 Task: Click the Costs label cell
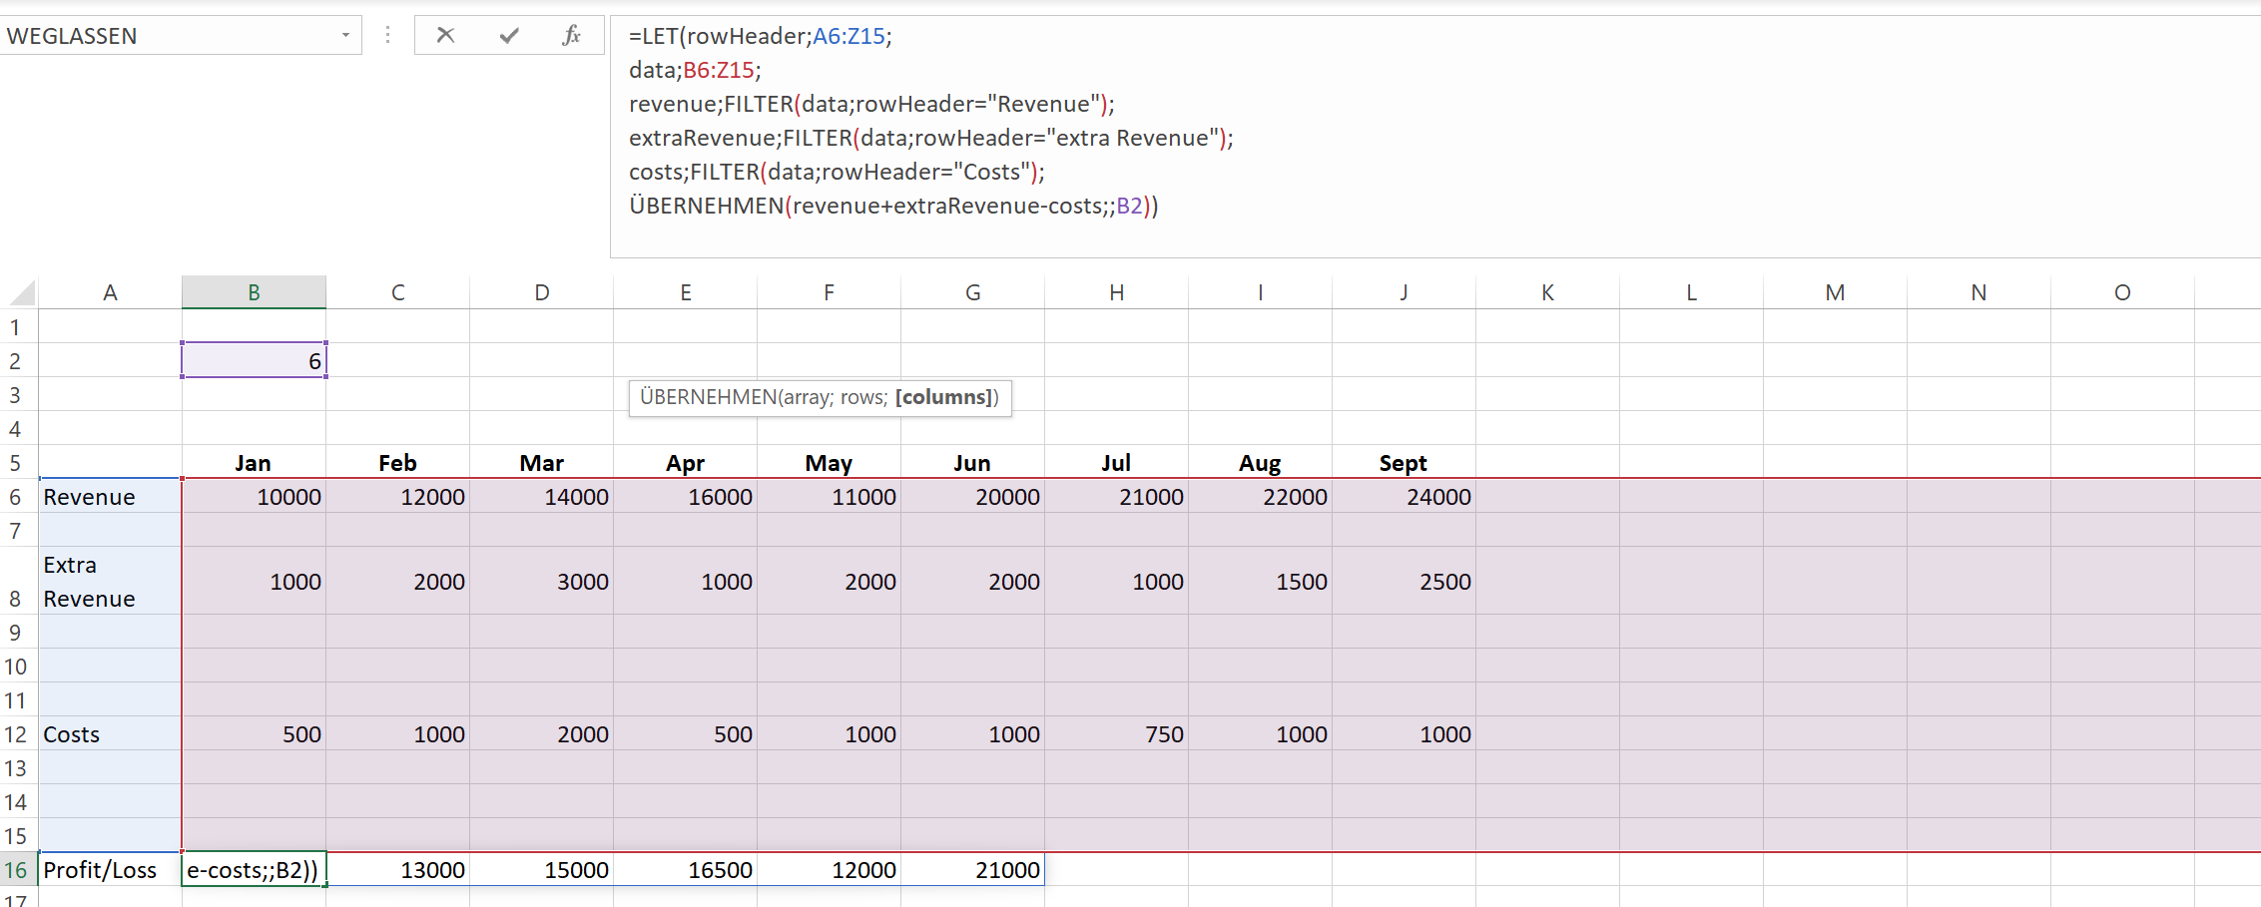(x=110, y=733)
